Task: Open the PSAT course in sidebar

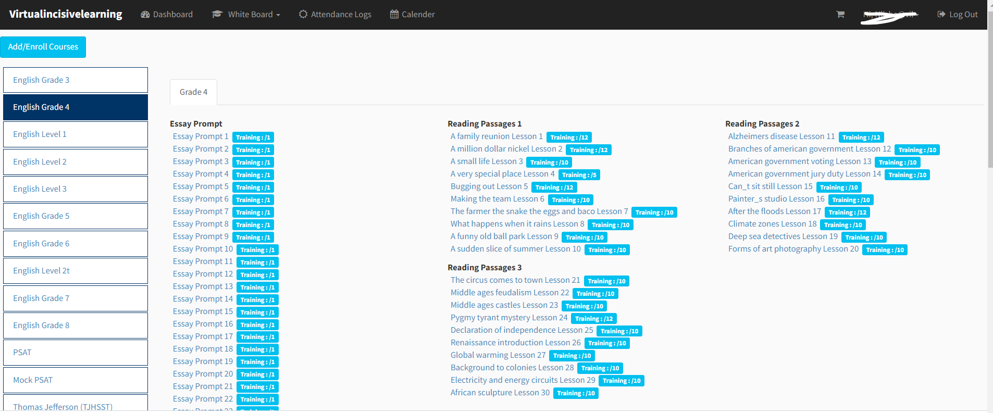Action: tap(76, 353)
